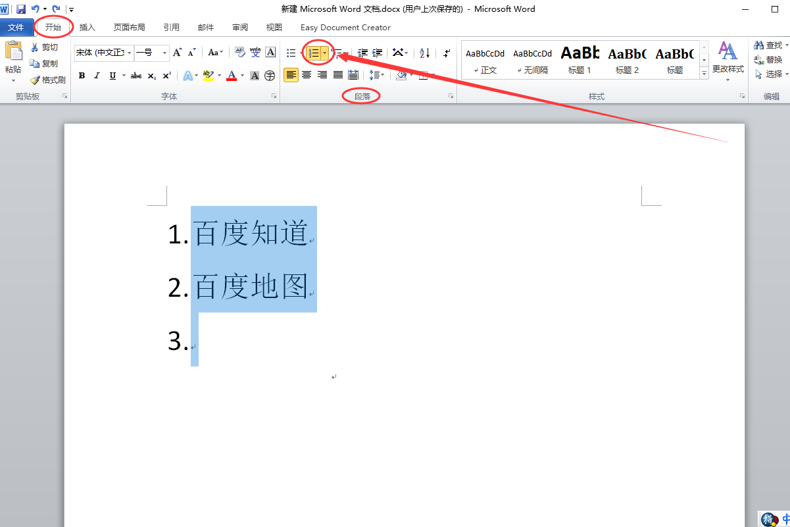Image resolution: width=790 pixels, height=527 pixels.
Task: Apply the yellow text highlight color
Action: point(209,76)
